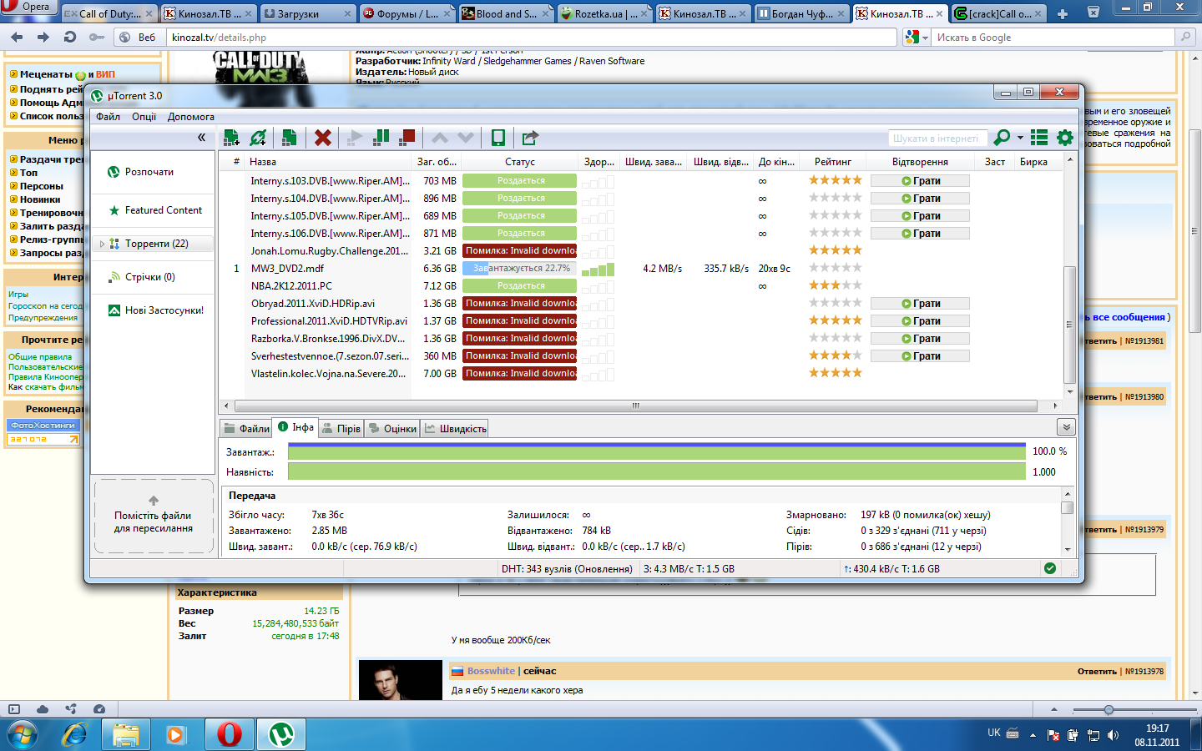Click Грати for Interny.s.103 torrent
The image size is (1202, 751).
[x=920, y=180]
